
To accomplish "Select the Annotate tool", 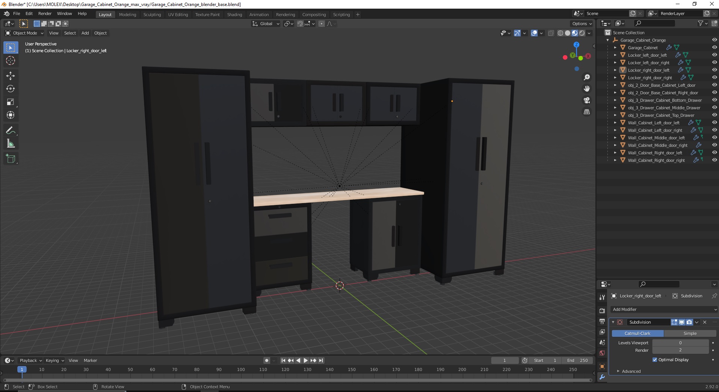I will [11, 130].
